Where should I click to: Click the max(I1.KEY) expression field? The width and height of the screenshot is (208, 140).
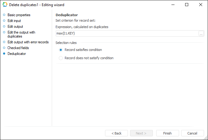126,34
